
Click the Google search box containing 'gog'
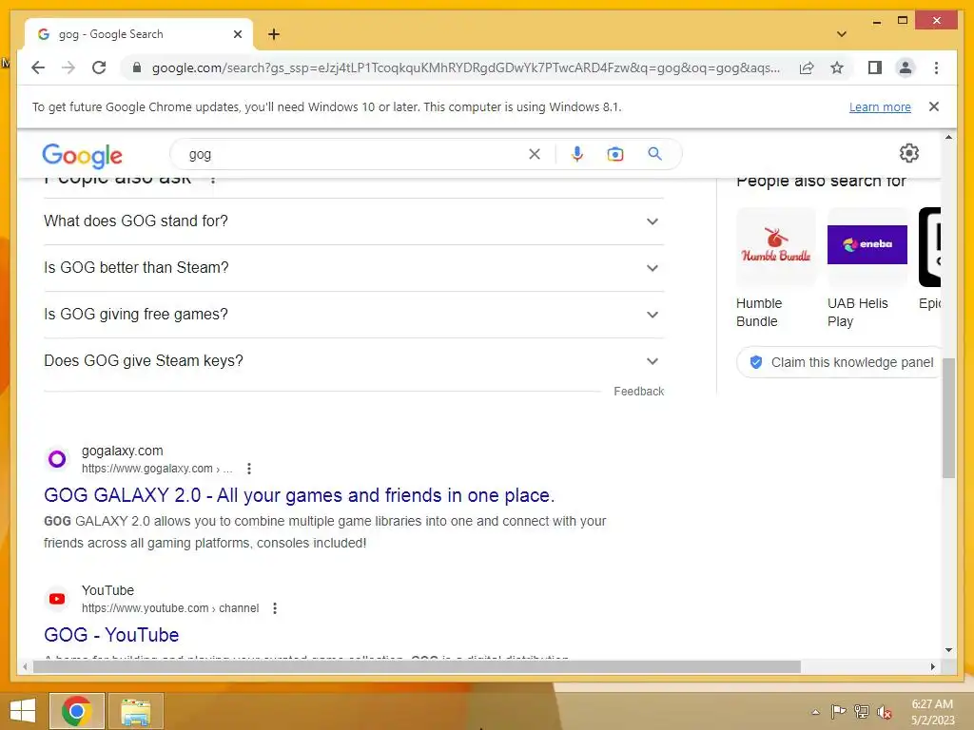(x=354, y=154)
